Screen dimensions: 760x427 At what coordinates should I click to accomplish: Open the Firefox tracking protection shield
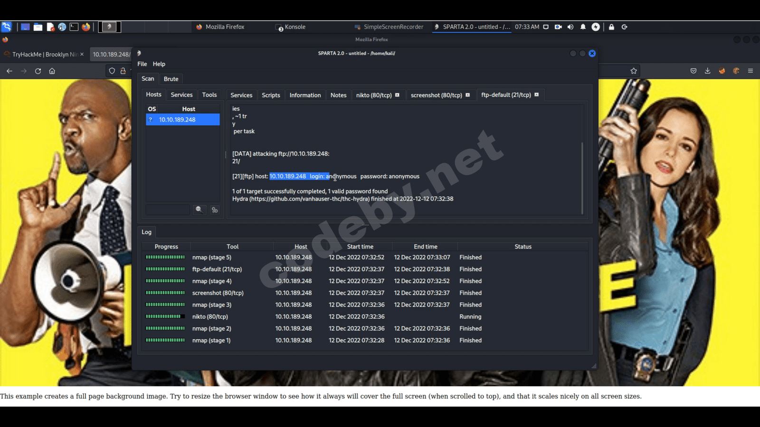coord(112,71)
